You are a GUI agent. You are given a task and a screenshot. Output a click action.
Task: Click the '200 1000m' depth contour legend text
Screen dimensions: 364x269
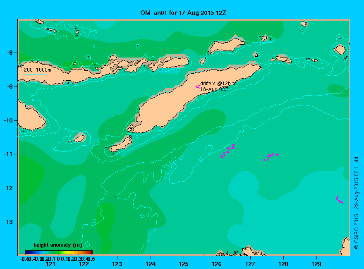pos(38,70)
